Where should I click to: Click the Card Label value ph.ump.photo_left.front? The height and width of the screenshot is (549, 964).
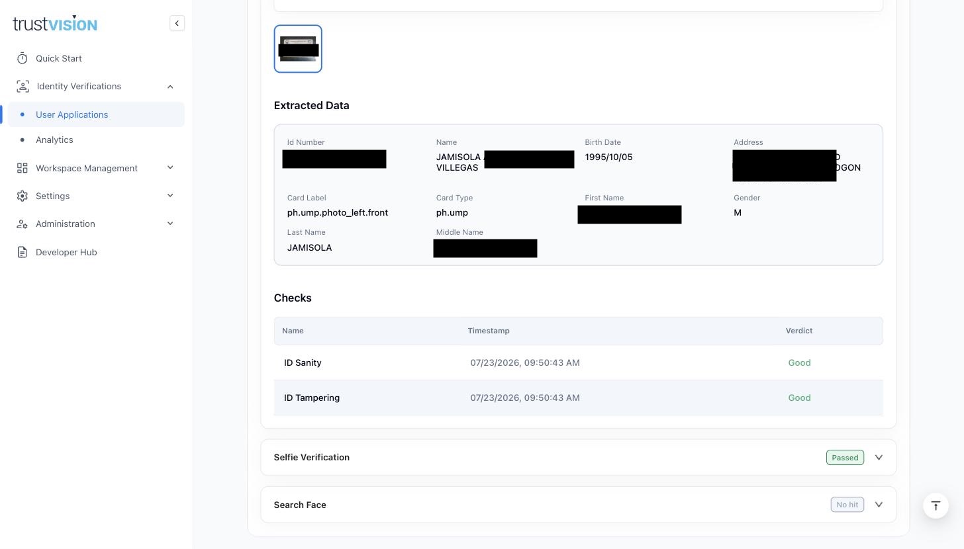338,212
